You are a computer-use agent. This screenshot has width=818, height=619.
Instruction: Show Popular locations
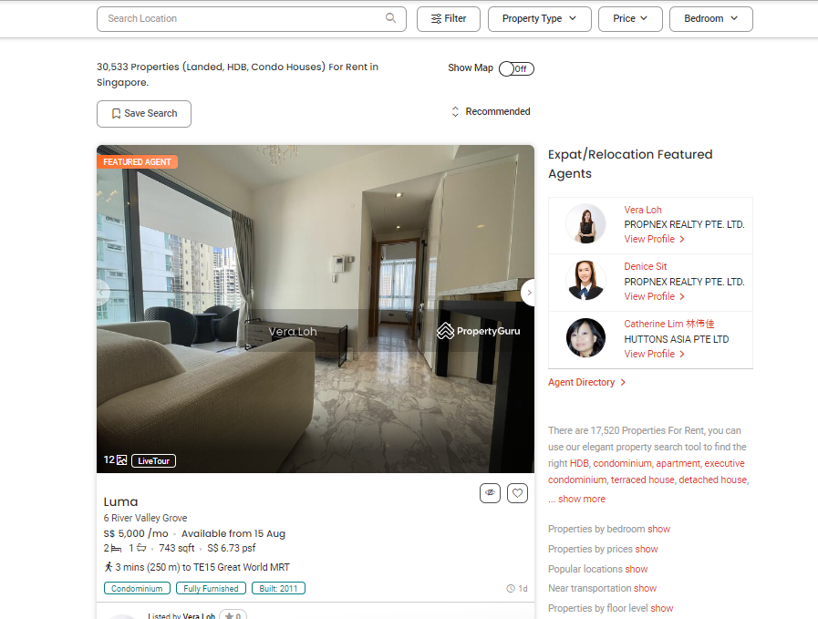(x=636, y=569)
